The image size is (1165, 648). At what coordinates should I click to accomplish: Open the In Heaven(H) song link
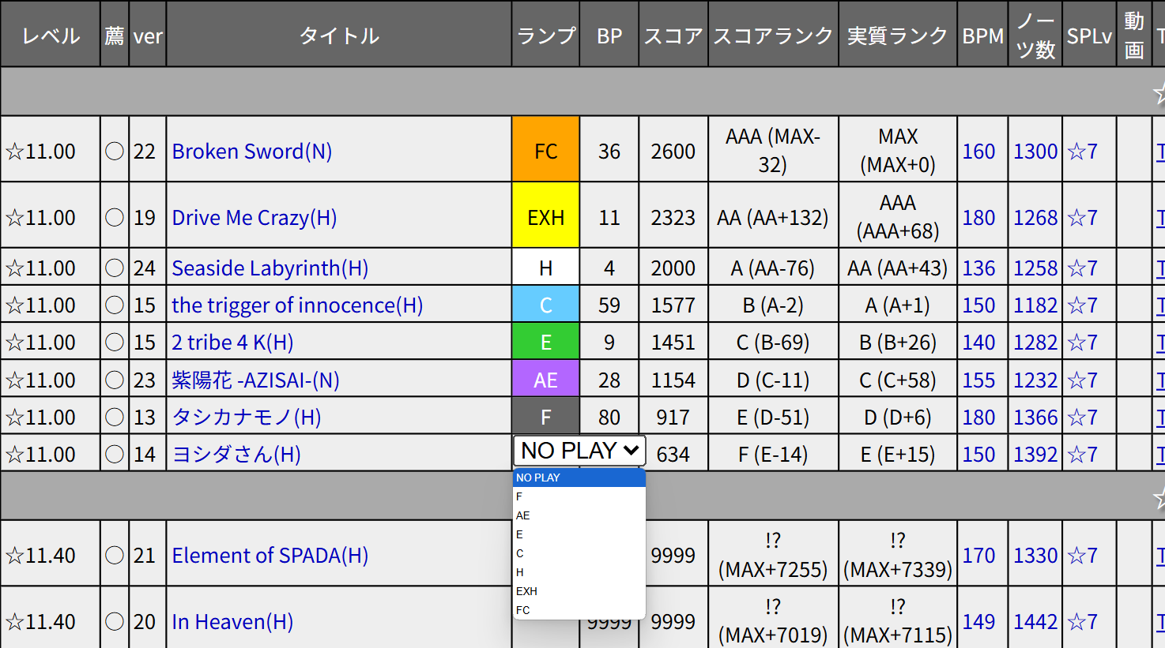232,621
